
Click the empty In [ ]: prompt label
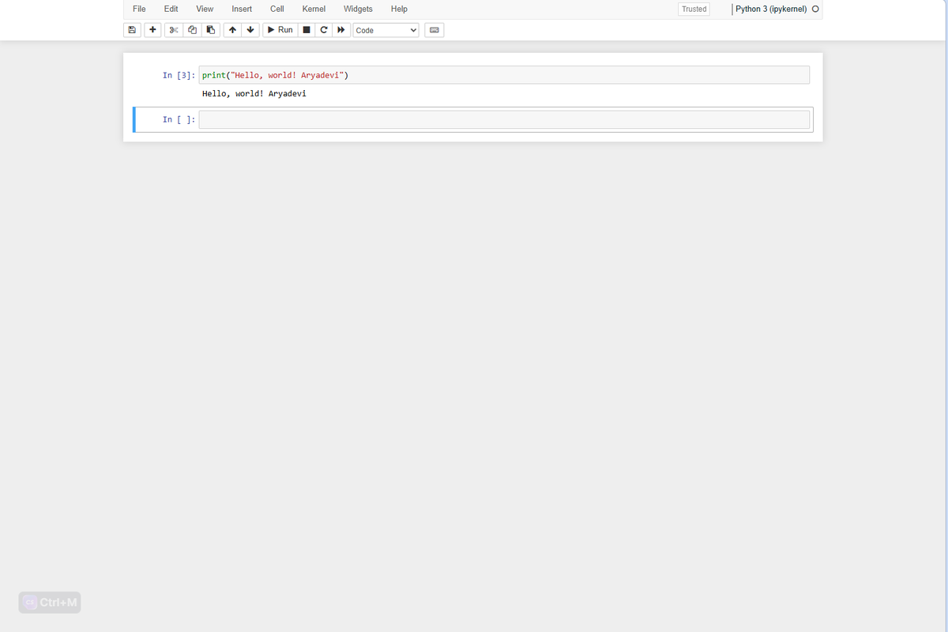(179, 119)
